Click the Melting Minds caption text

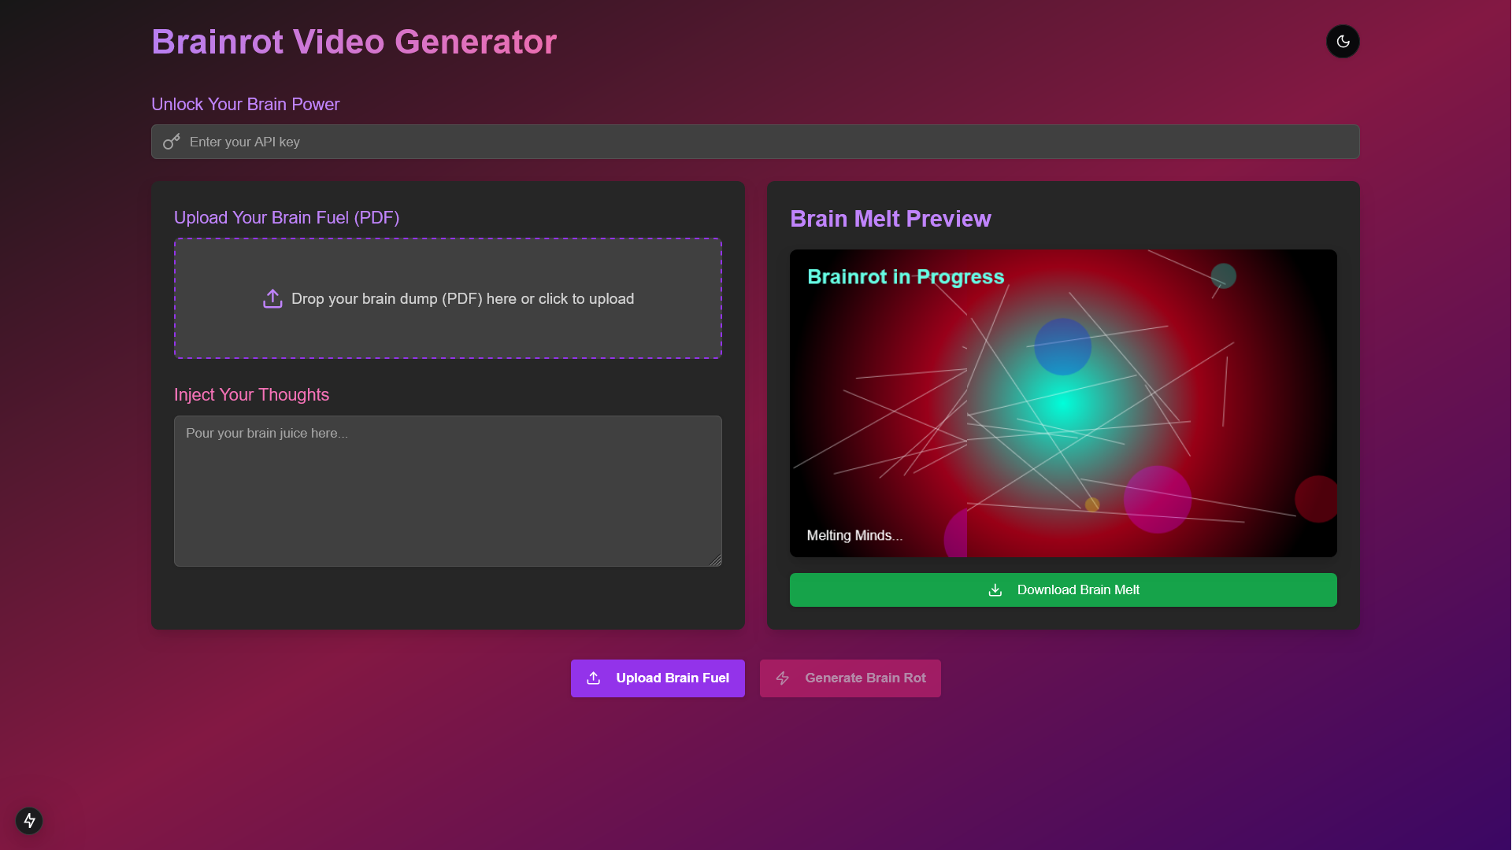click(854, 535)
